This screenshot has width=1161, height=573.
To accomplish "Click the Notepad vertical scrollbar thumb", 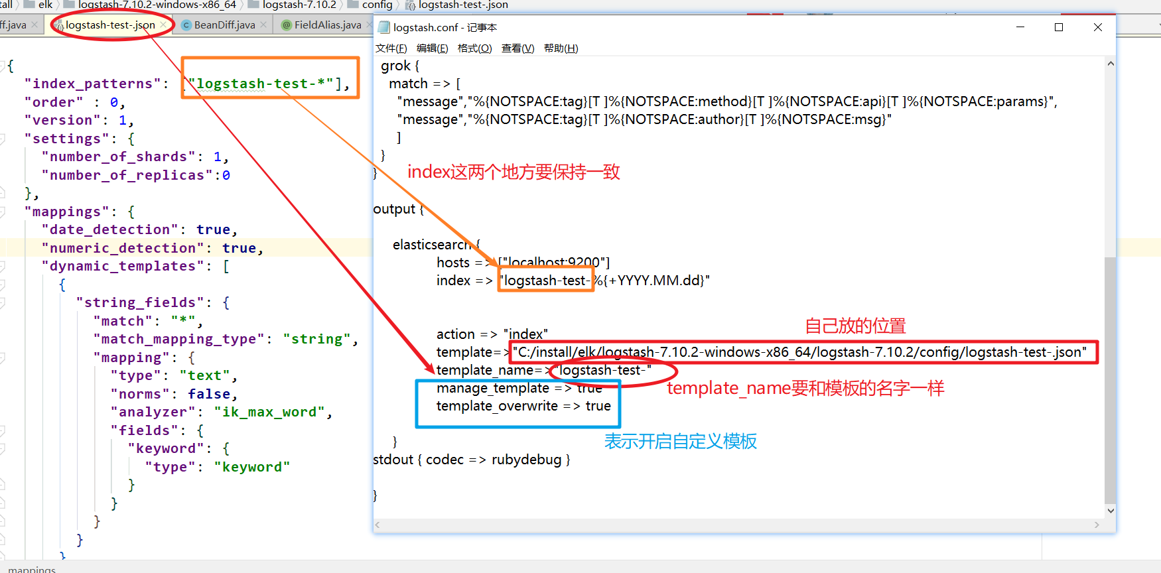I will click(x=1111, y=380).
